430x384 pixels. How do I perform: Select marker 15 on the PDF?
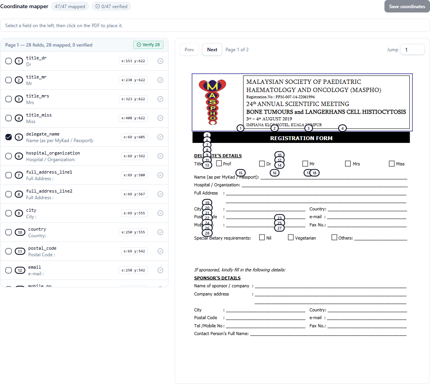[x=240, y=173]
